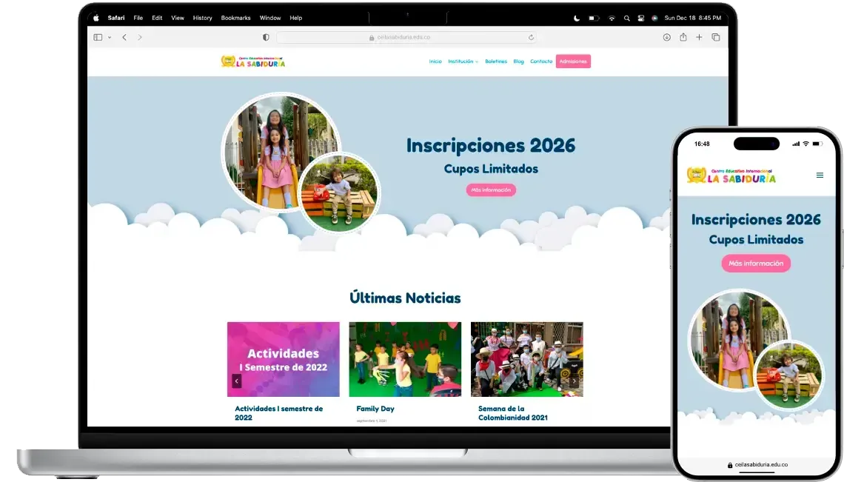Open a new tab with plus icon

coord(699,37)
